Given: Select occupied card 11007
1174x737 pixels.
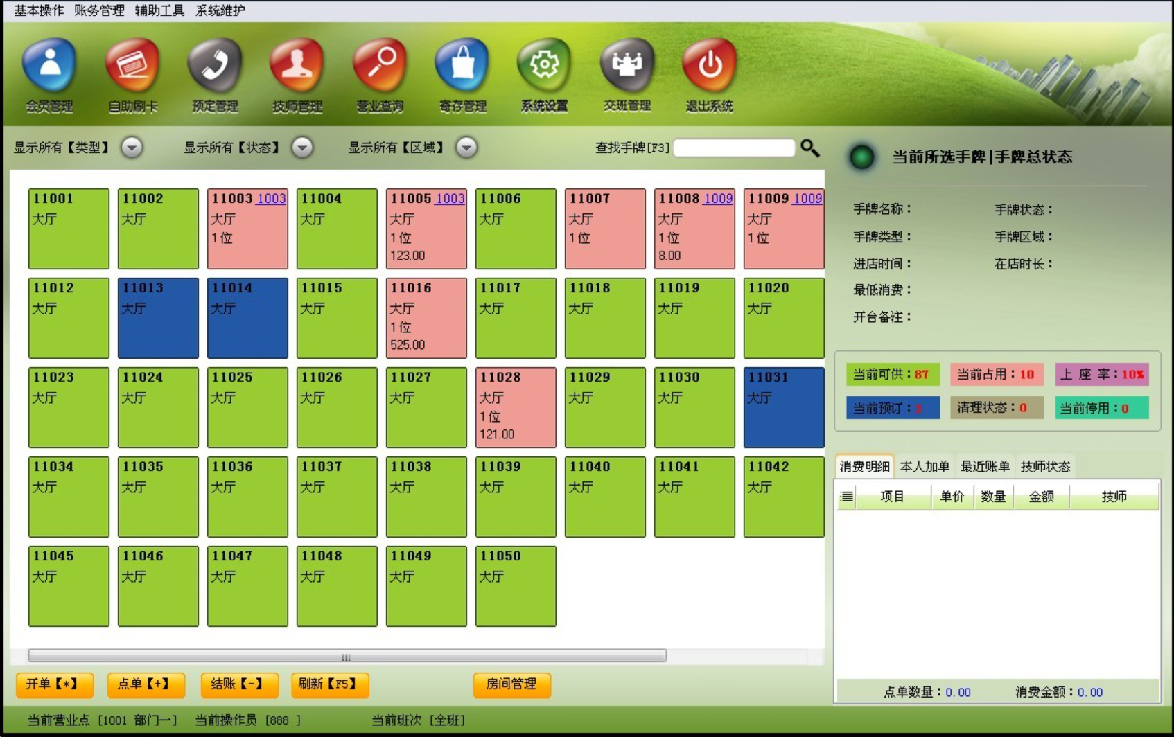Looking at the screenshot, I should (x=605, y=229).
